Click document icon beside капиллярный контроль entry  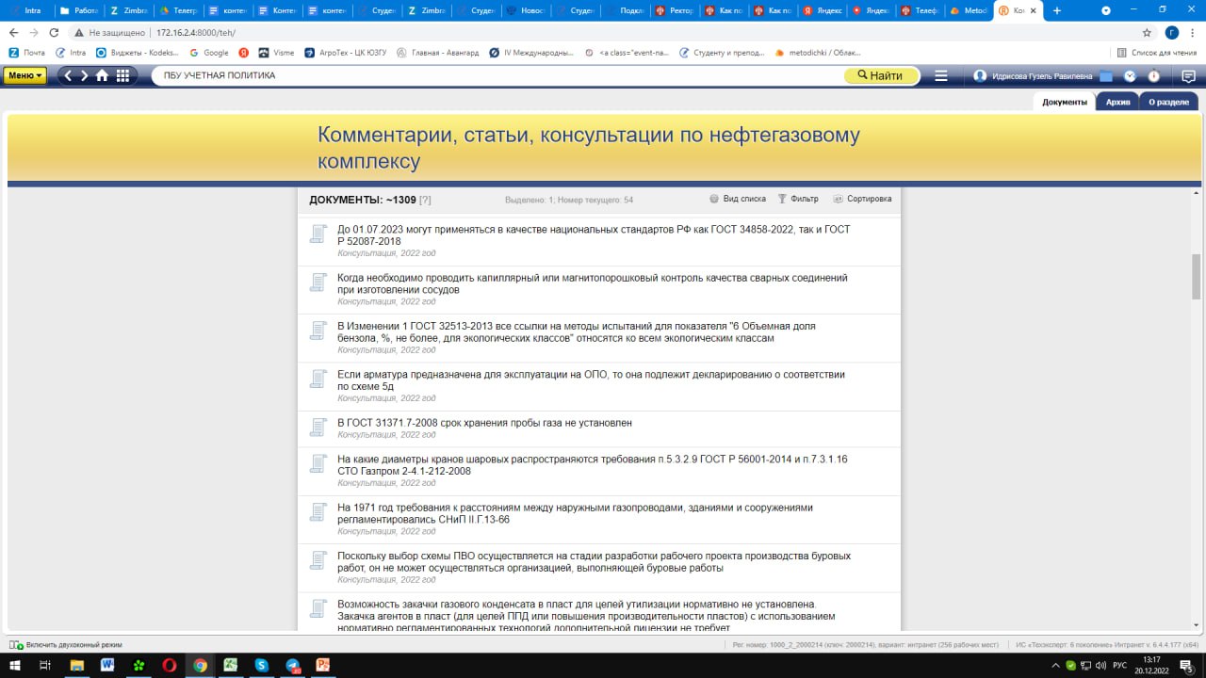318,283
